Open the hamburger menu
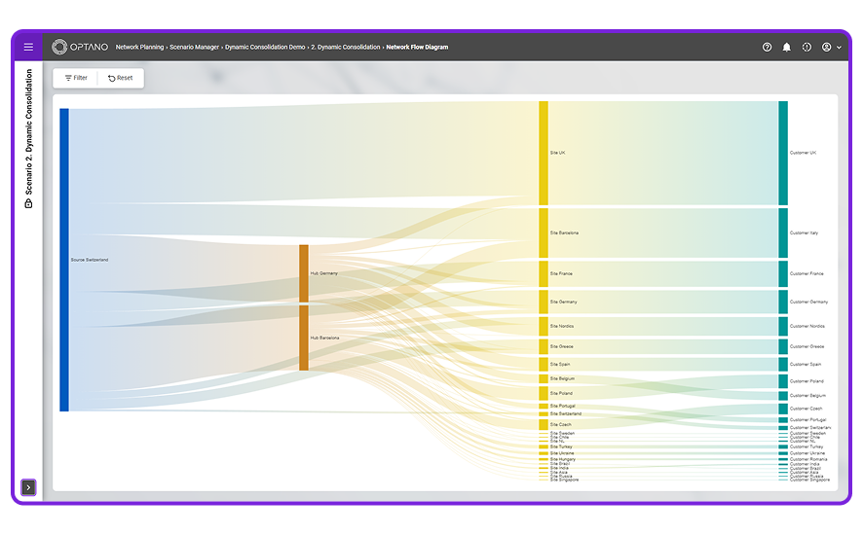863x535 pixels. coord(28,48)
